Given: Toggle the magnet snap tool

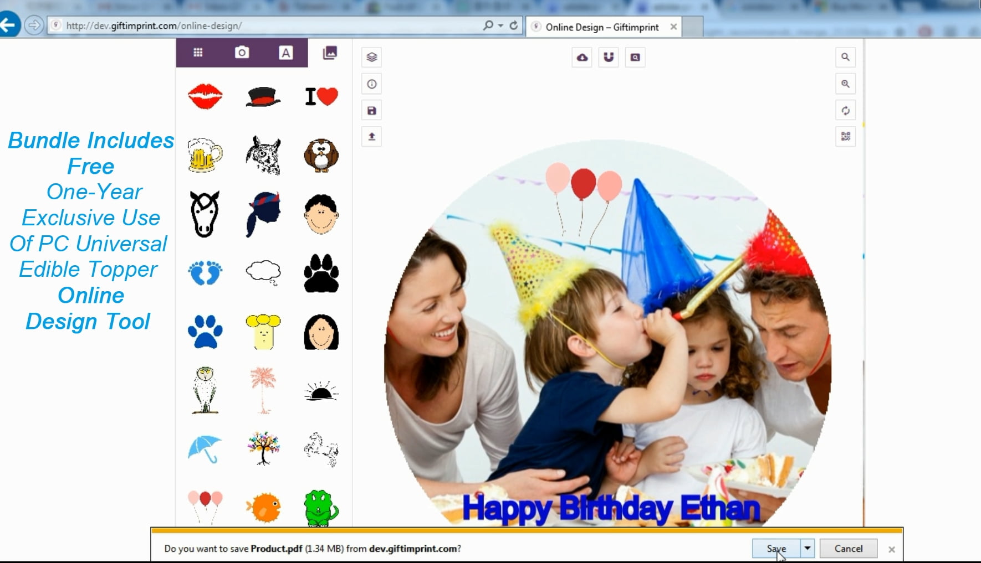Looking at the screenshot, I should [x=609, y=57].
